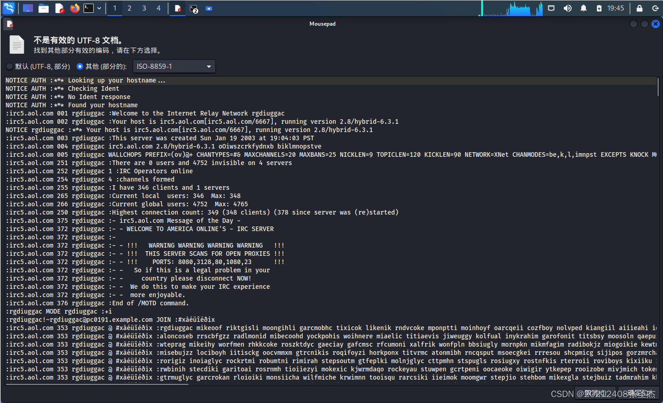This screenshot has width=663, height=403.
Task: Select the 默认 (UTF-8, 部分) radio option
Action: pyautogui.click(x=38, y=66)
